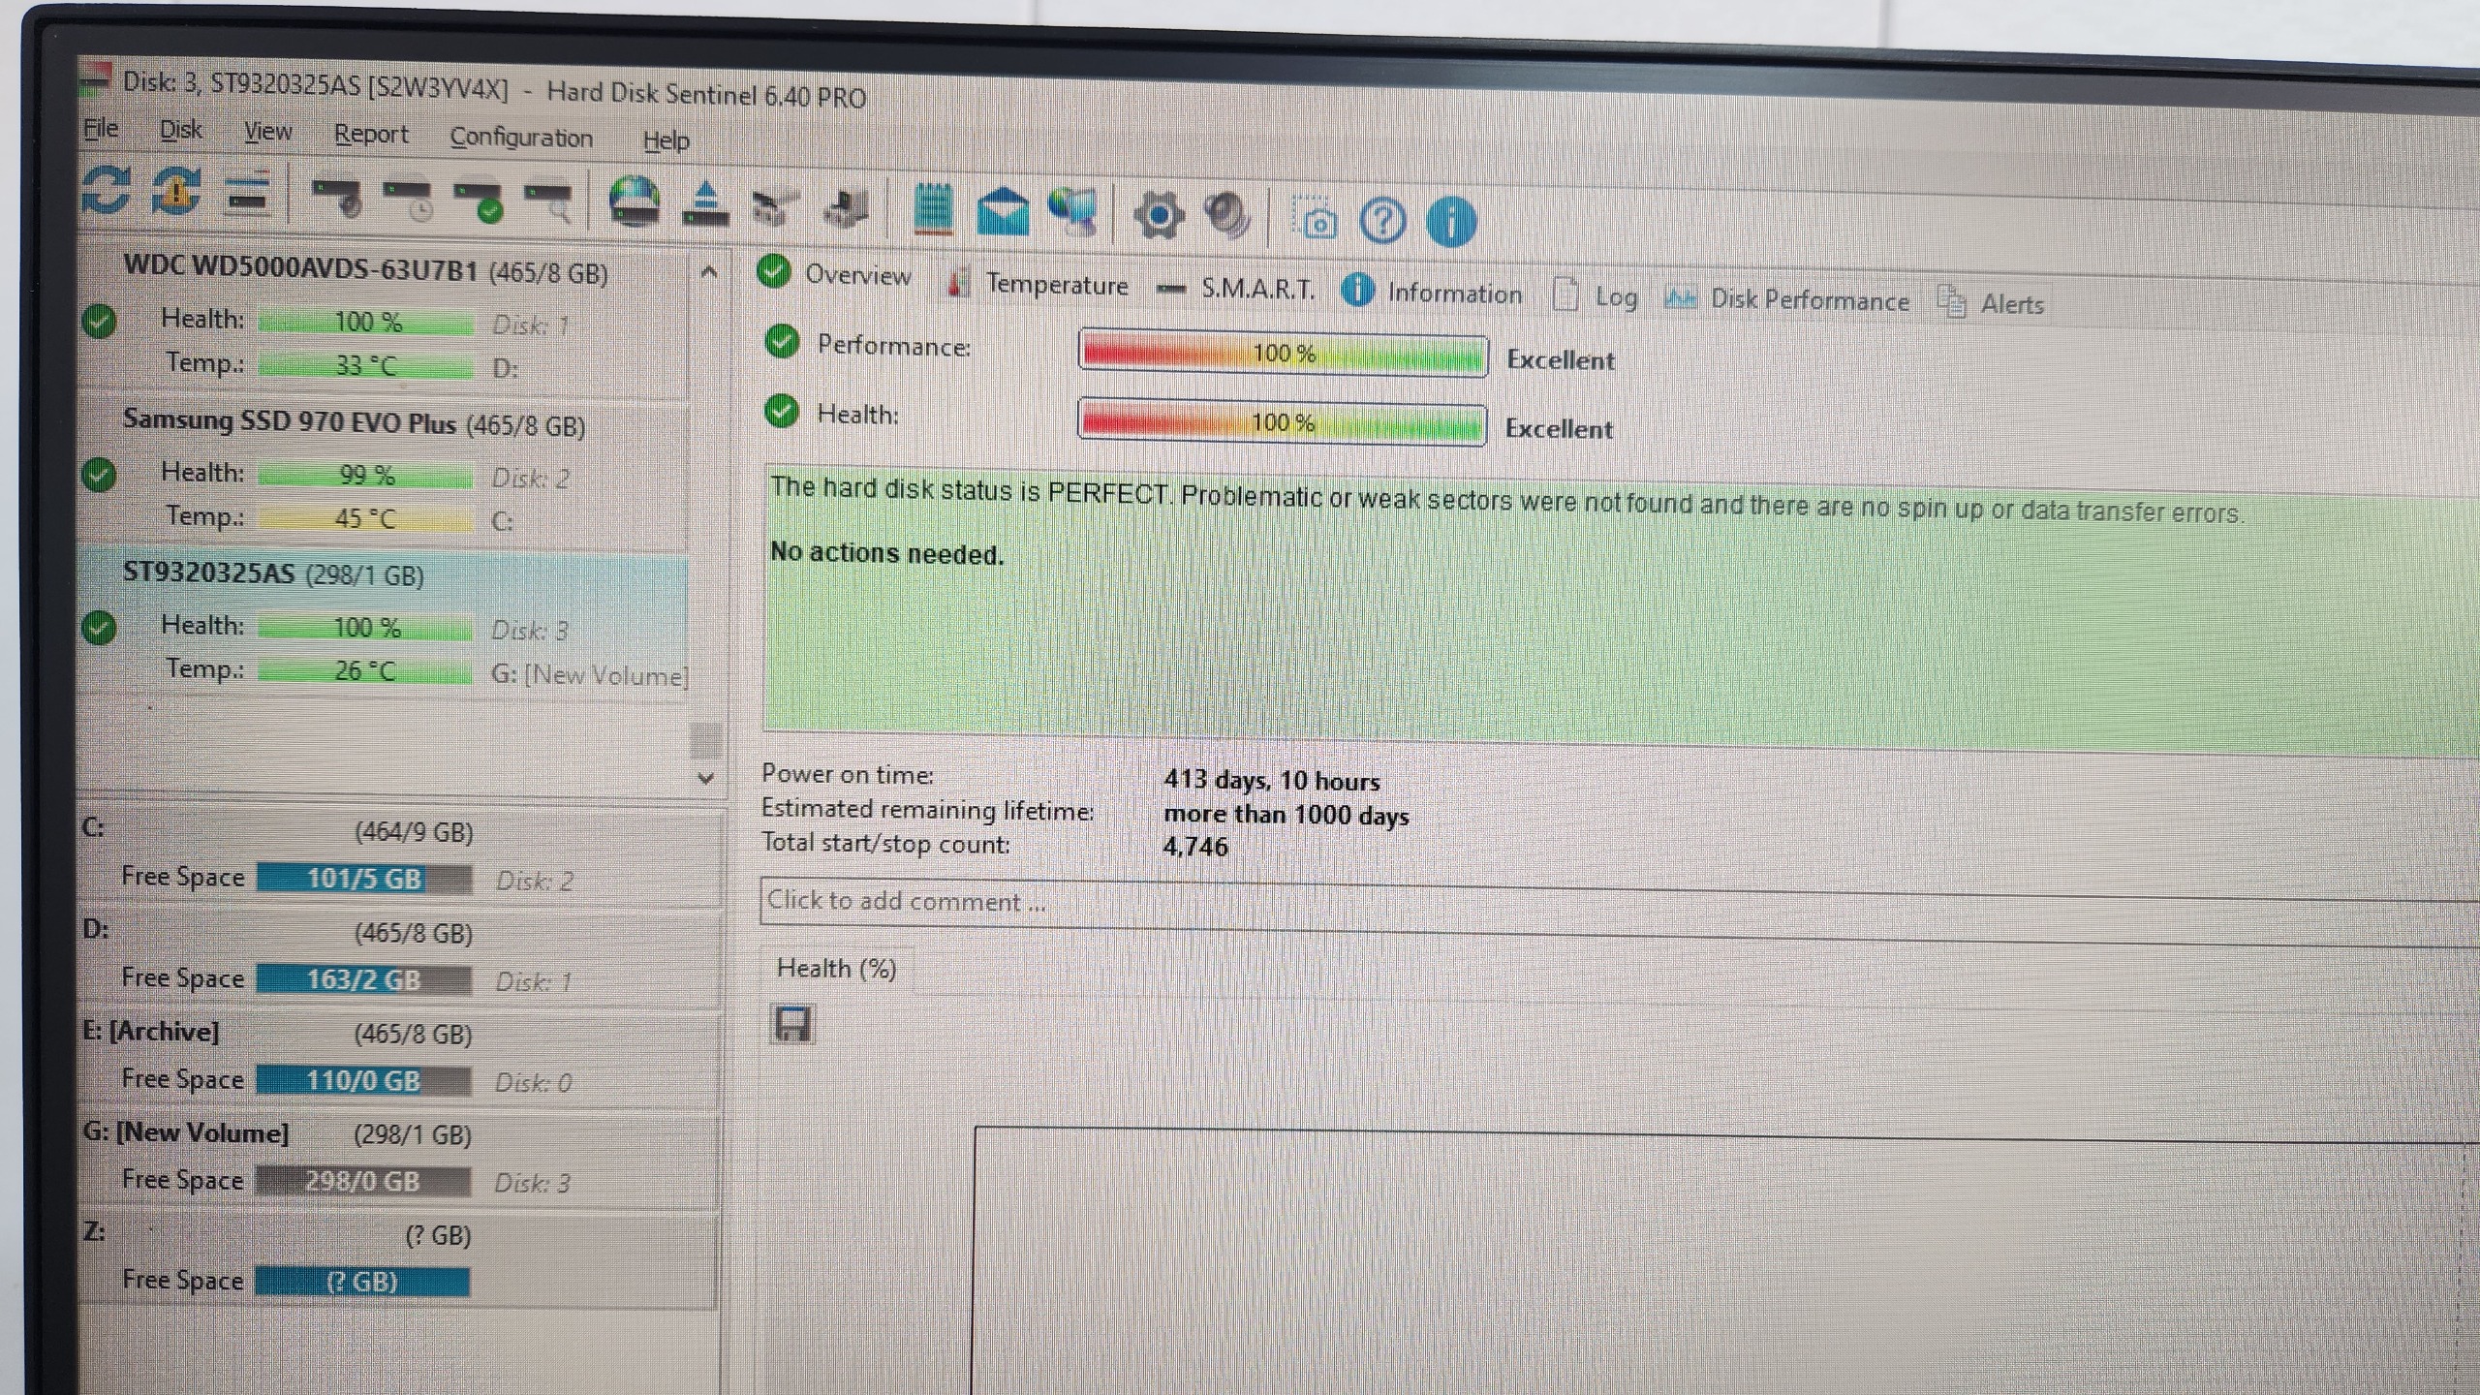2480x1395 pixels.
Task: Click the disk list scroll up arrow
Action: coord(708,272)
